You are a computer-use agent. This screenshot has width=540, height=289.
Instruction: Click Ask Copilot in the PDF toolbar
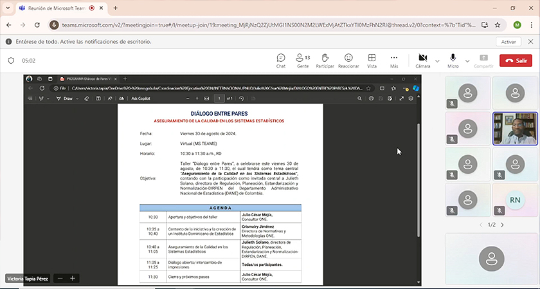point(141,98)
